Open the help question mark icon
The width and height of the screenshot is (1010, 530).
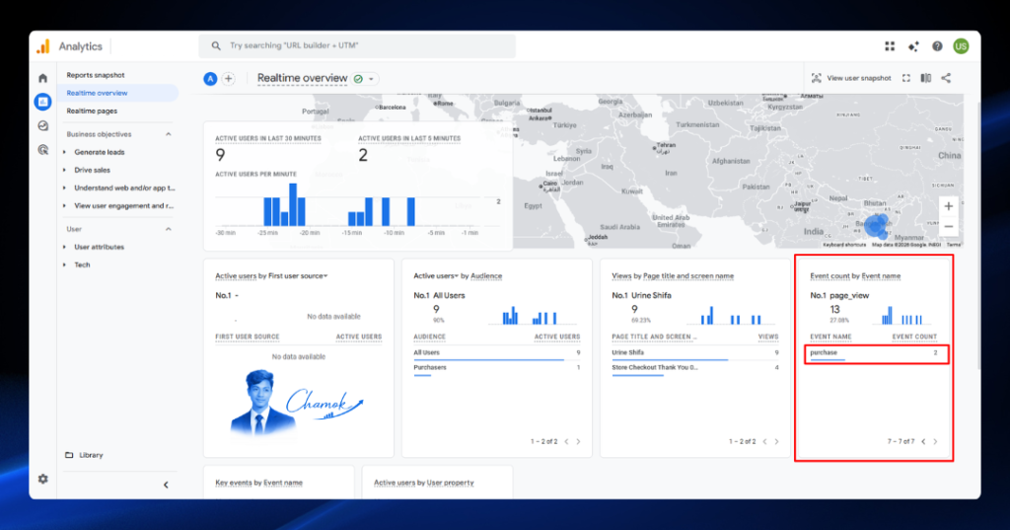click(x=937, y=45)
